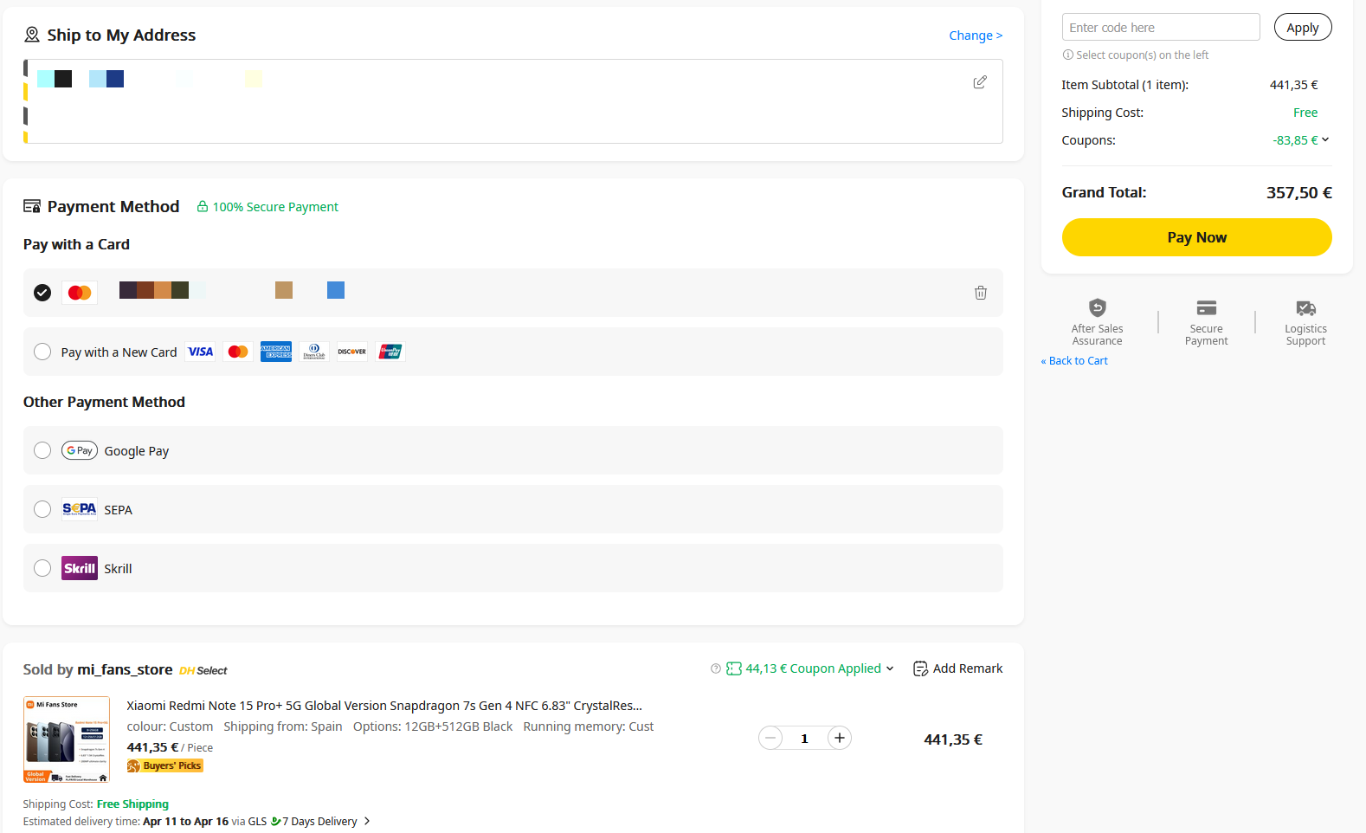Focus the Enter code here field
1366x833 pixels.
point(1161,27)
